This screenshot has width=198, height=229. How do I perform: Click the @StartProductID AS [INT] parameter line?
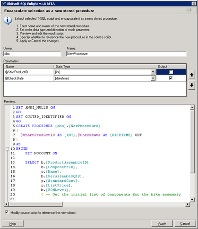81,135
